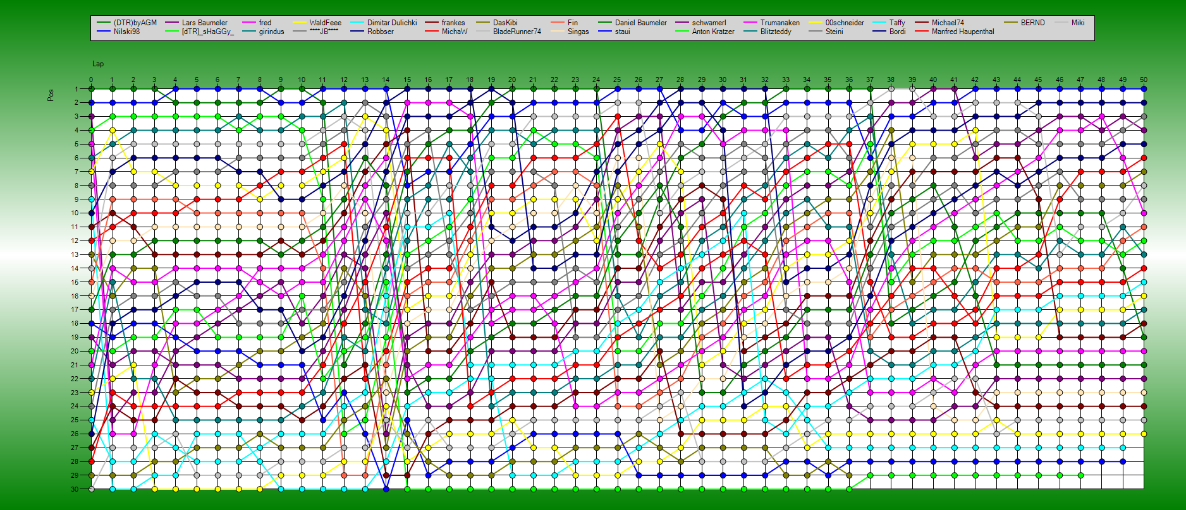Select Robbser in the legend
This screenshot has height=510, width=1186.
(x=381, y=32)
